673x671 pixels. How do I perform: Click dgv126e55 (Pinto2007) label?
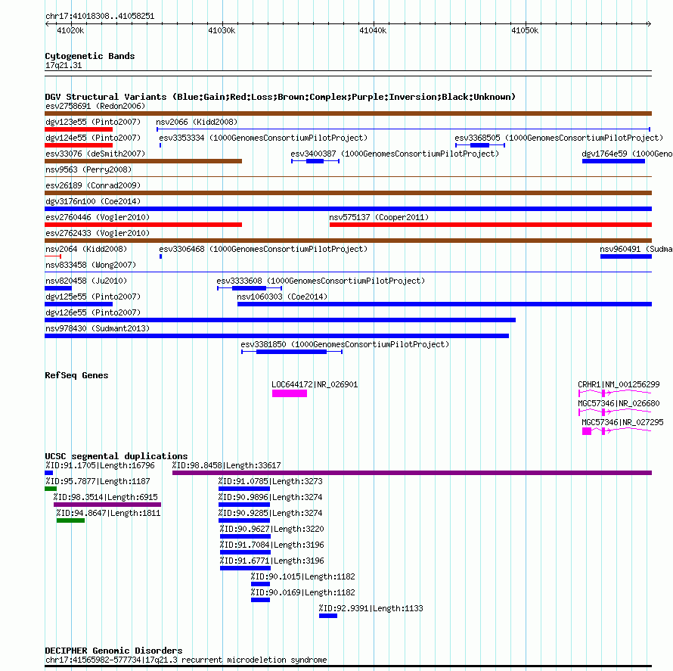pyautogui.click(x=93, y=312)
